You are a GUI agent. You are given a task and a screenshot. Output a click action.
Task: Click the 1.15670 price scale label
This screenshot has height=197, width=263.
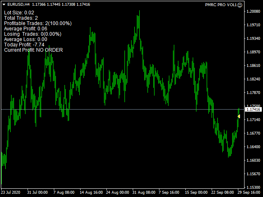(x=253, y=174)
